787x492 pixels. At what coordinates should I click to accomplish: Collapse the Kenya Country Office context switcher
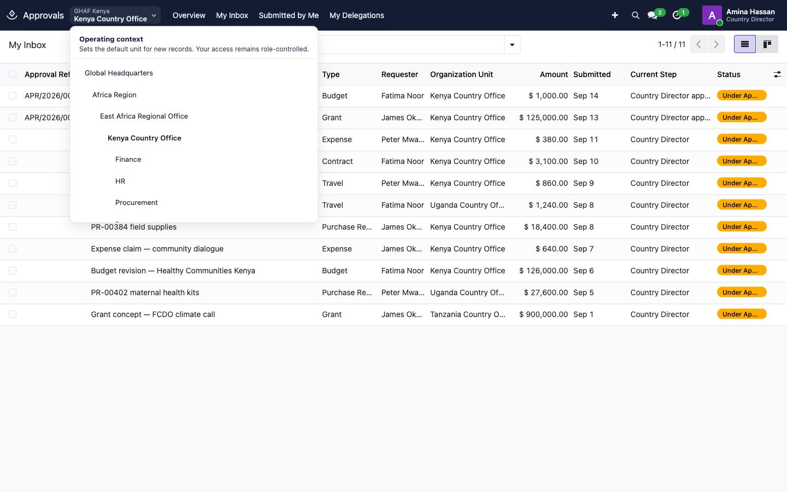point(115,15)
